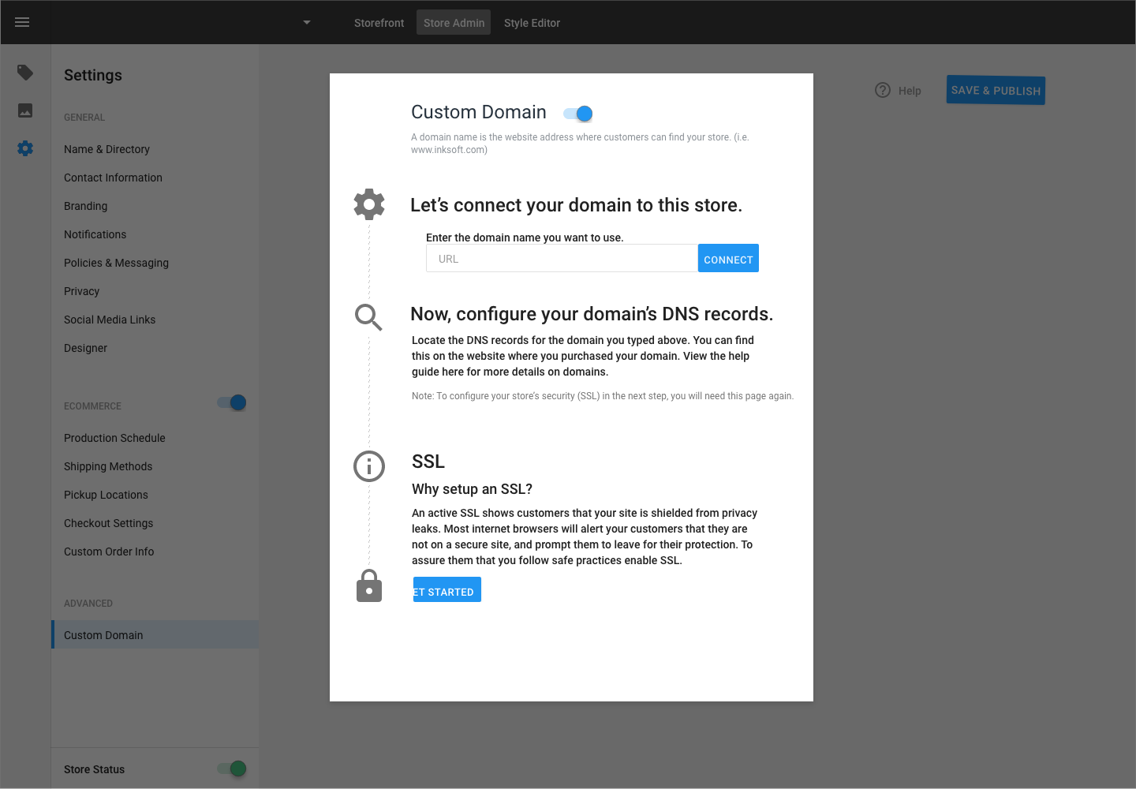Open Help via the question mark icon
1136x789 pixels.
point(882,90)
